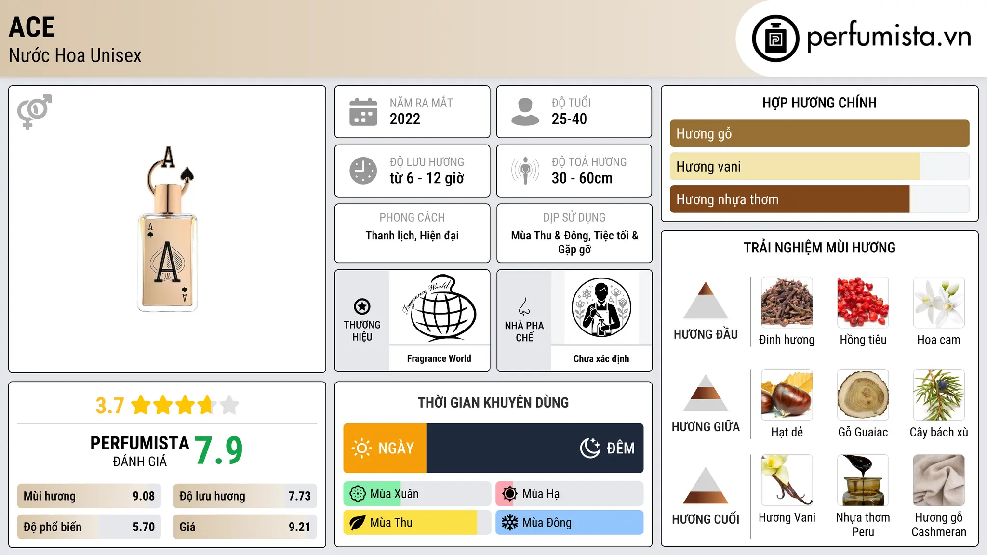Click the clock icon beside Độ lưu hương
Viewport: 987px width, 555px height.
(363, 171)
